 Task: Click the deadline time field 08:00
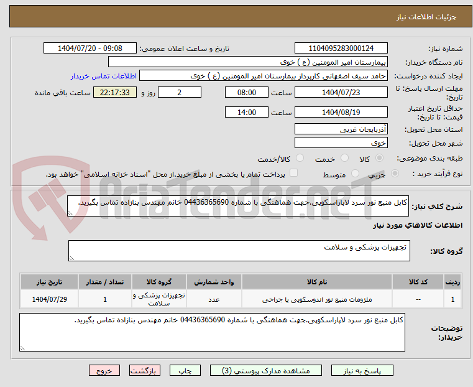pyautogui.click(x=247, y=92)
